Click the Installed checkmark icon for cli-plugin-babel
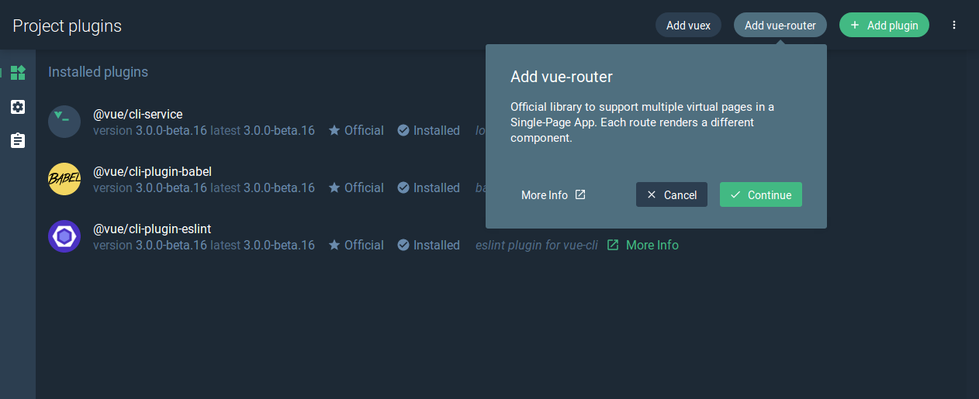This screenshot has width=979, height=399. pos(403,187)
